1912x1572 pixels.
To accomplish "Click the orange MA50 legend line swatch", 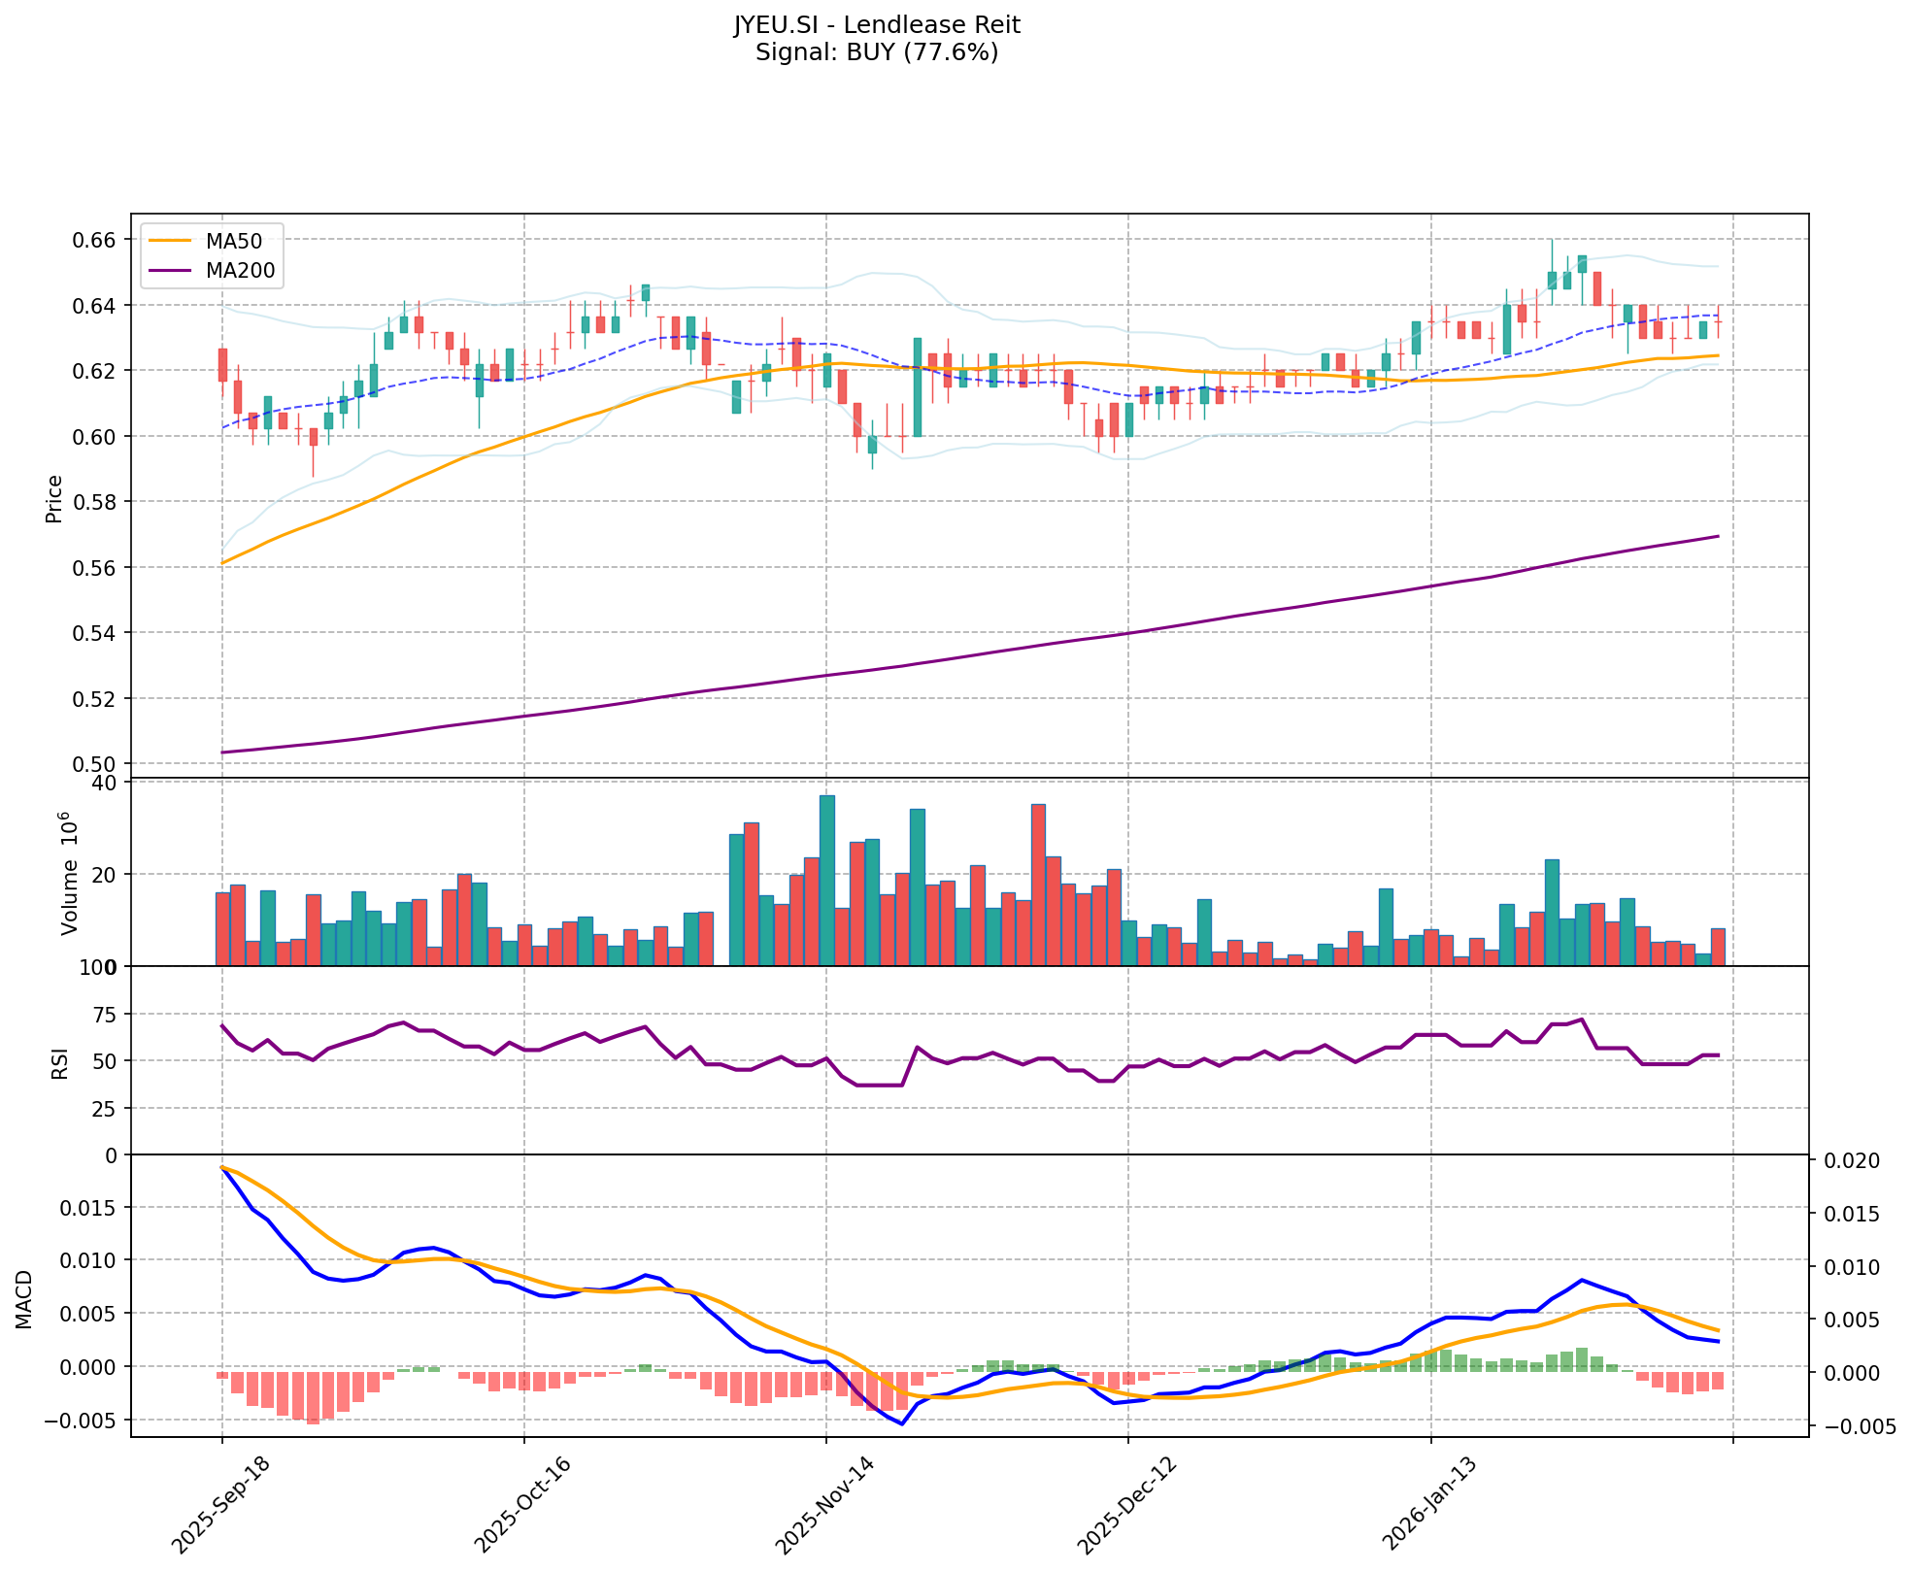I will point(171,241).
